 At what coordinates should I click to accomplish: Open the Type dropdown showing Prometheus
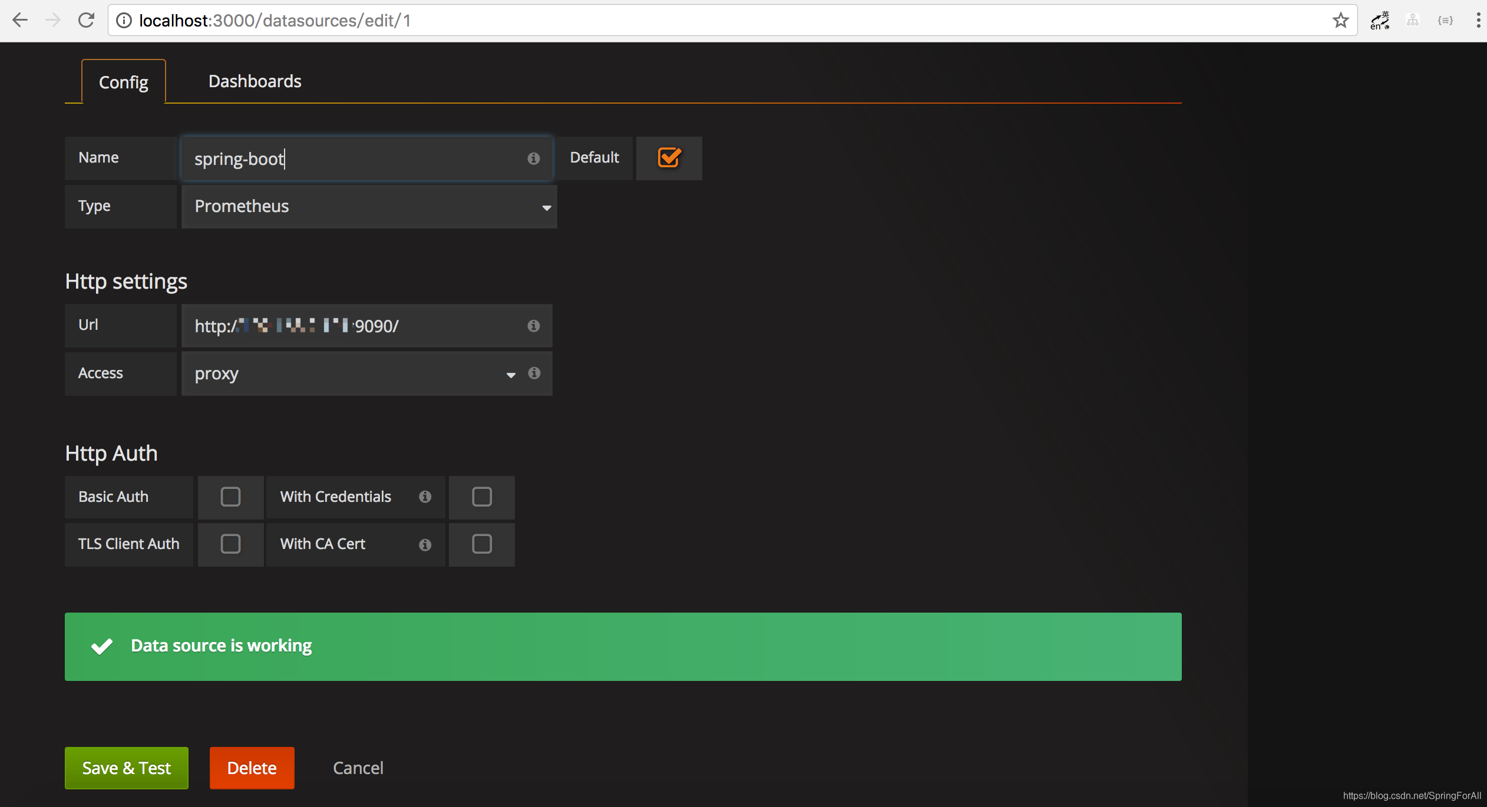tap(369, 207)
